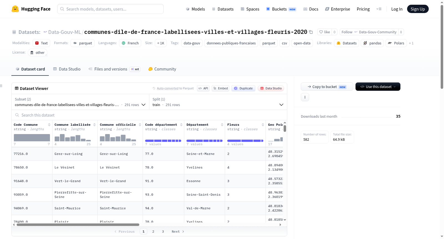Click the Grez-sur-Loing Commune labellisée cell
Image resolution: width=444 pixels, height=239 pixels.
click(75, 154)
